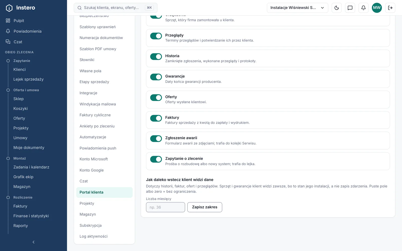This screenshot has width=402, height=251.
Task: Collapse the sidebar with chevron arrow
Action: click(x=33, y=242)
